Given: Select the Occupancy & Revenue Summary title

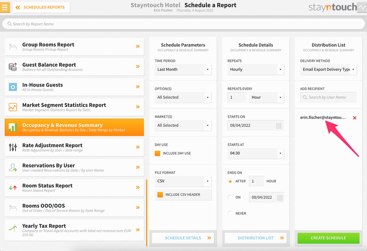Looking at the screenshot, I should click(x=63, y=125).
